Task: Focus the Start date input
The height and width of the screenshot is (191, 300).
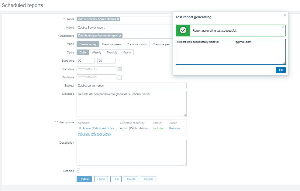Action: click(96, 69)
